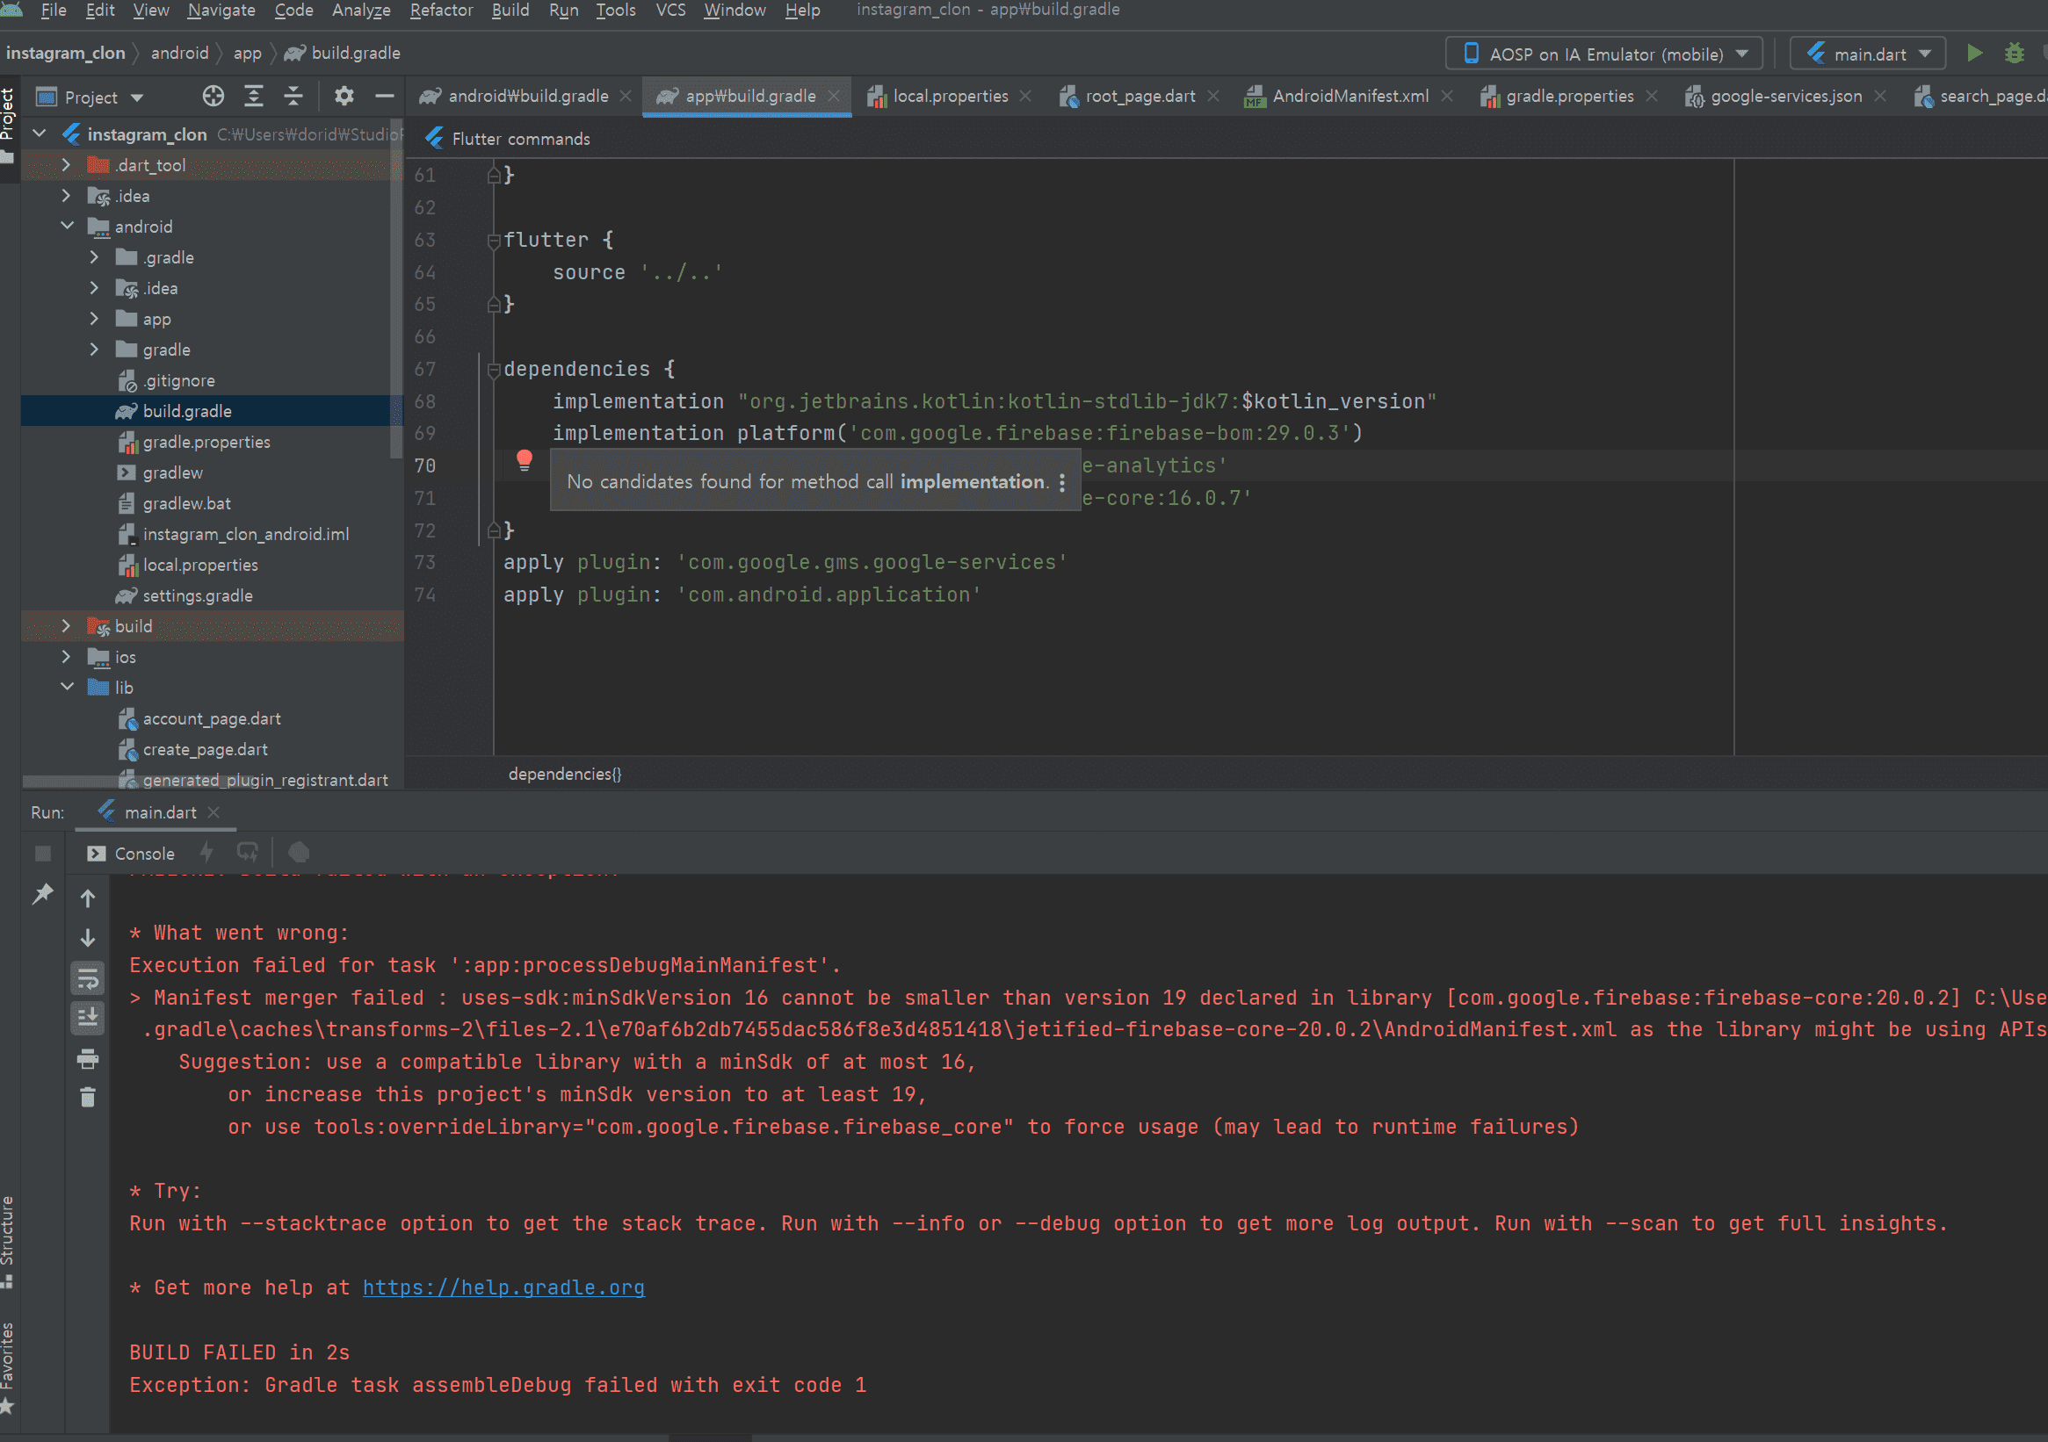Click the Debug bug icon in toolbar
This screenshot has height=1442, width=2048.
[x=2014, y=54]
